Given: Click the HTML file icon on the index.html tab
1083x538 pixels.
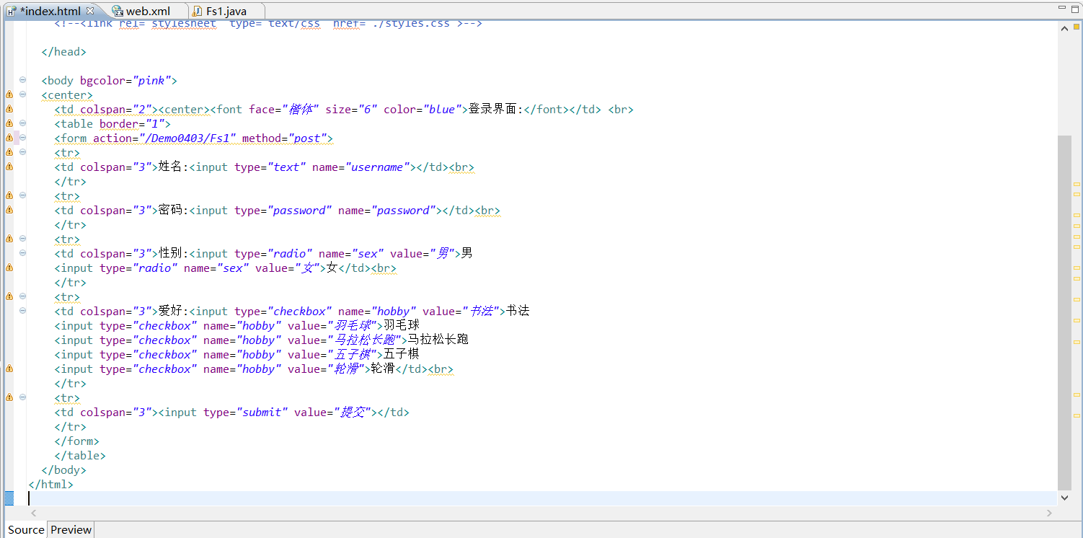Looking at the screenshot, I should coord(10,11).
